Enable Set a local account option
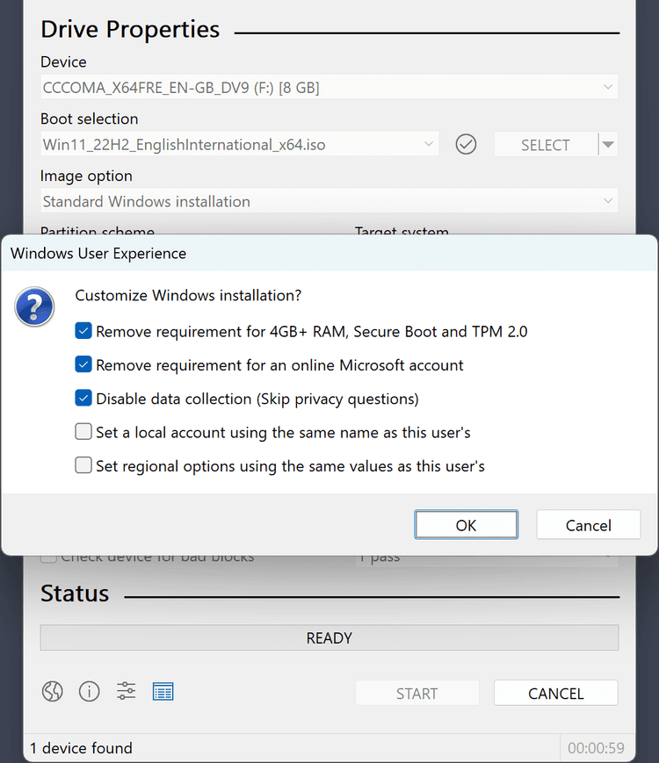Viewport: 659px width, 763px height. [83, 432]
